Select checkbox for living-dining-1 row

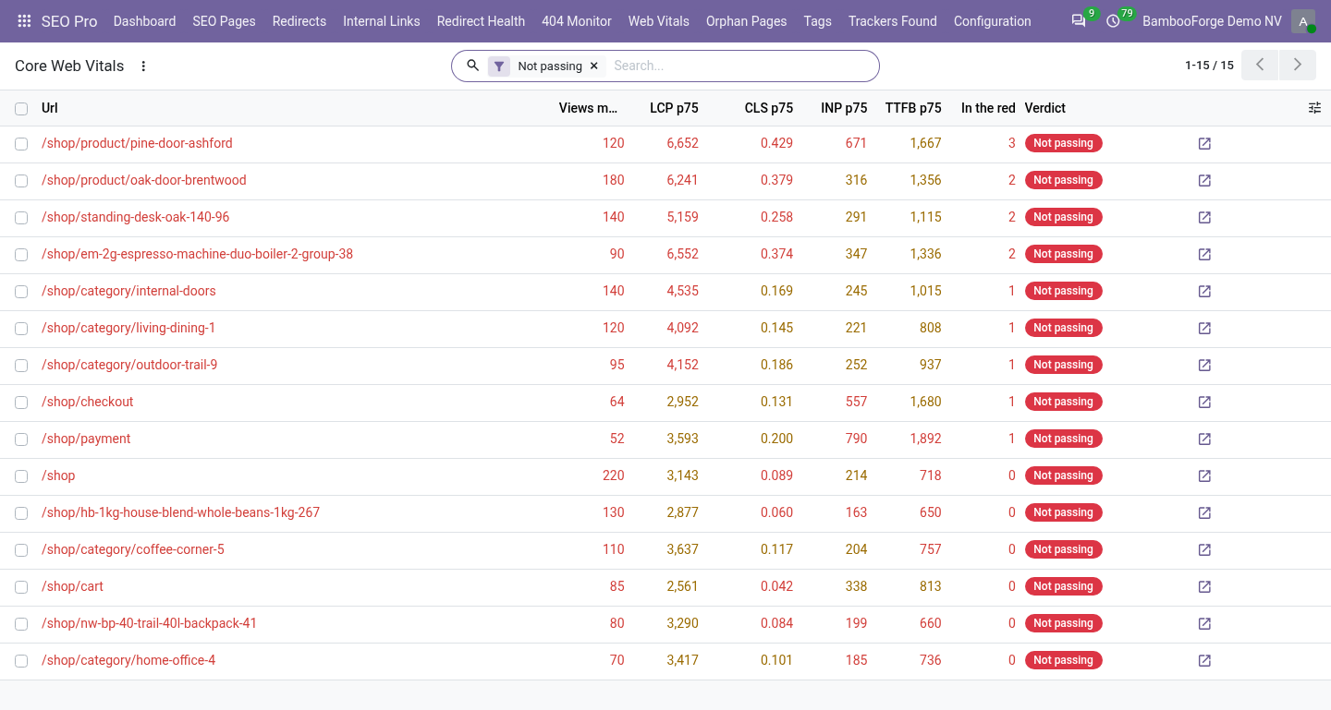(21, 329)
